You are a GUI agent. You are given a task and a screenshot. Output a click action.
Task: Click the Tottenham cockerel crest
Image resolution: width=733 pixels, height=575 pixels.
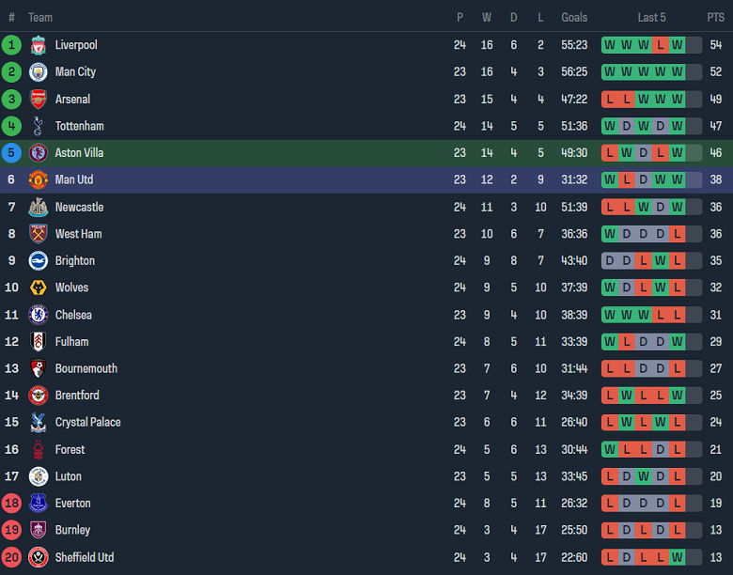click(38, 126)
